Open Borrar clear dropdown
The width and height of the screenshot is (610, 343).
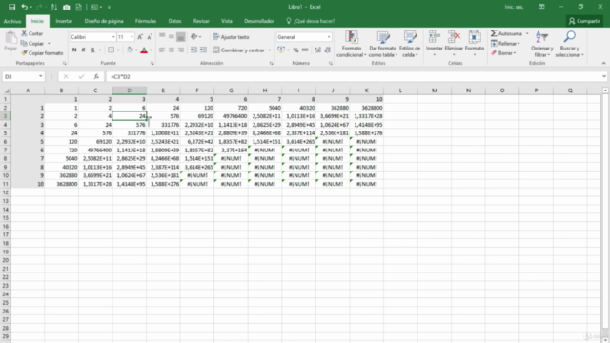click(503, 53)
